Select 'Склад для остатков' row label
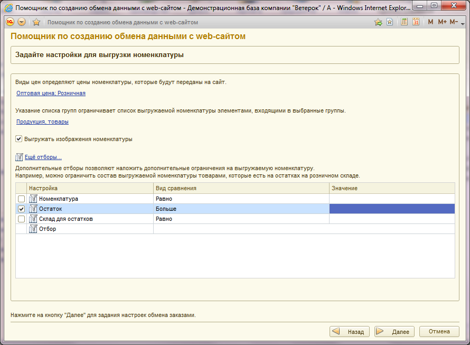Viewport: 470px width, 345px height. pos(66,219)
